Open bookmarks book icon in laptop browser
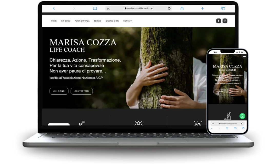 95,8
